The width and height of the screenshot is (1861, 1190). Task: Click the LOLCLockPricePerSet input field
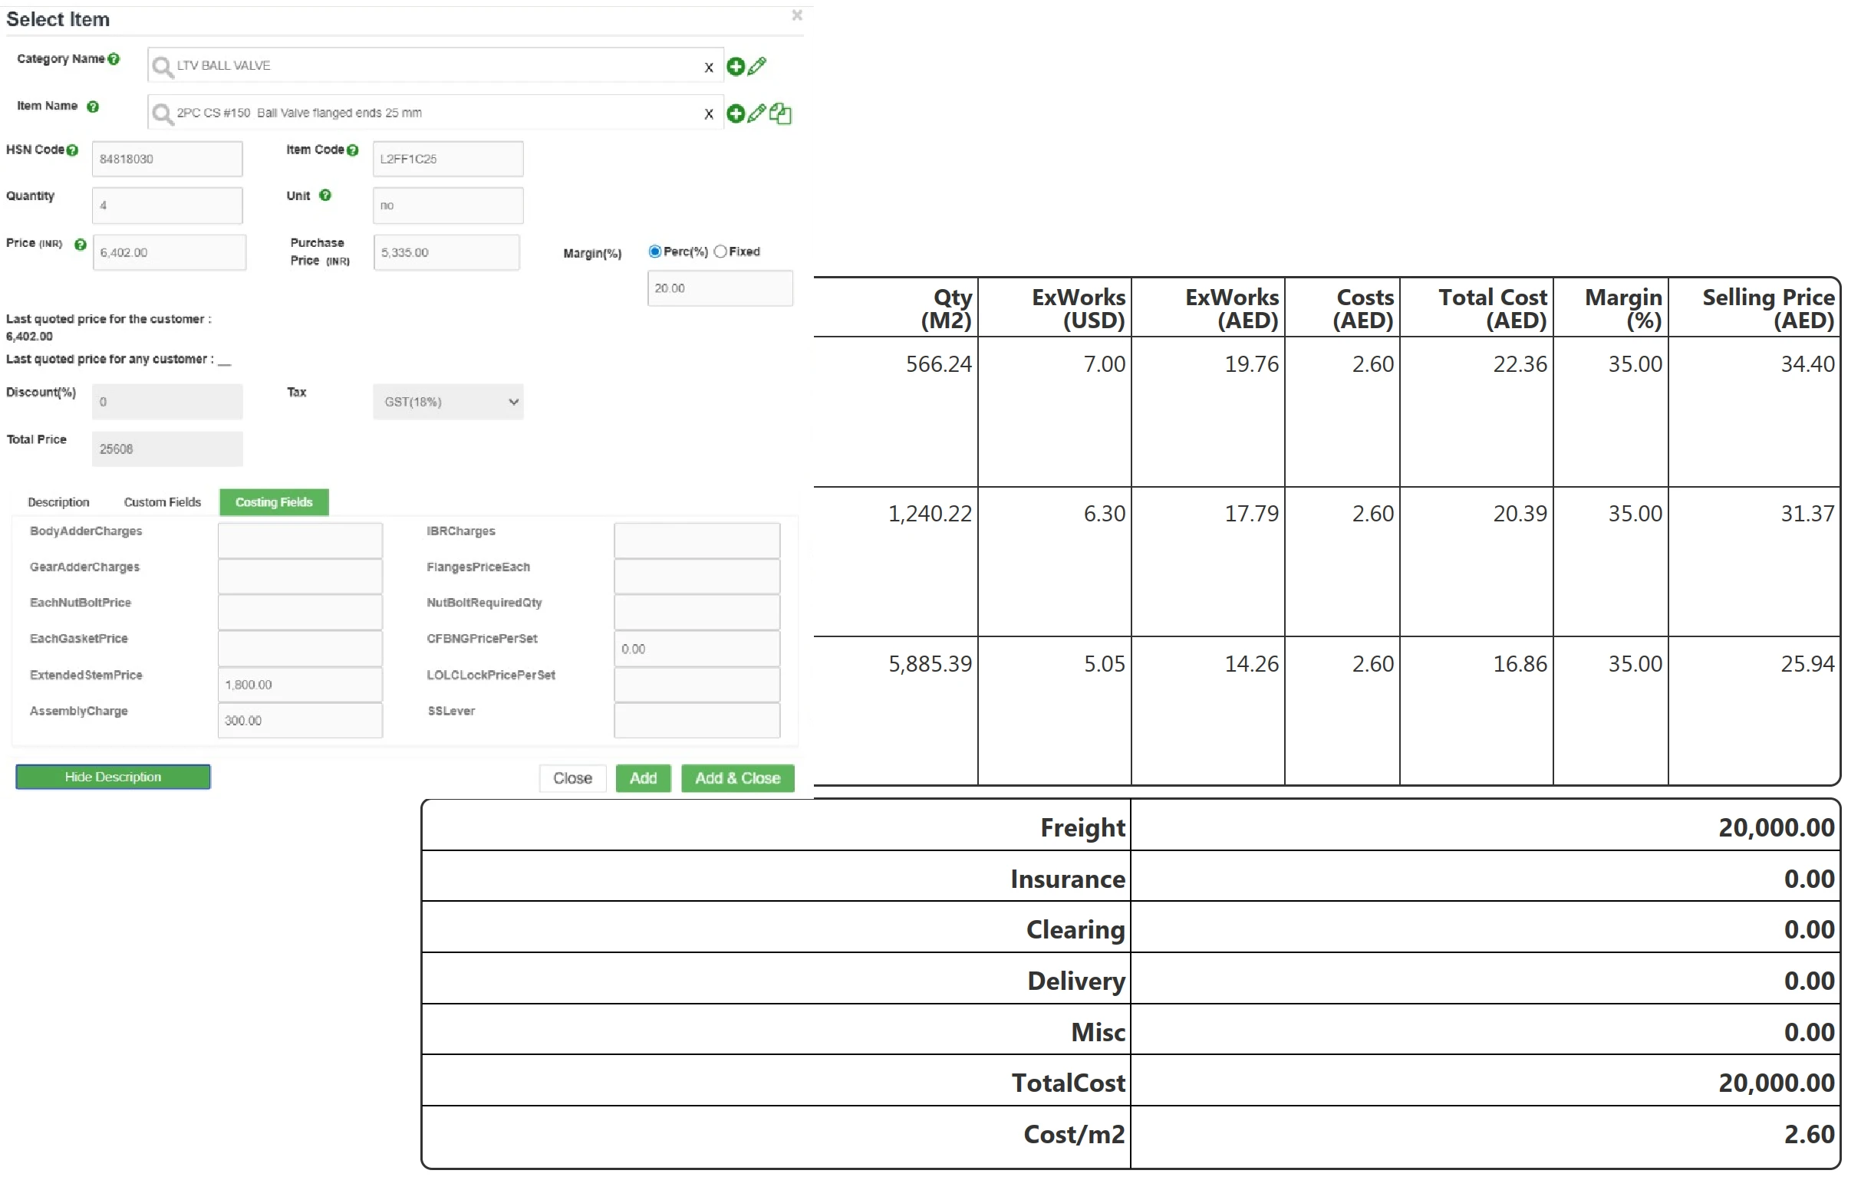coord(697,685)
